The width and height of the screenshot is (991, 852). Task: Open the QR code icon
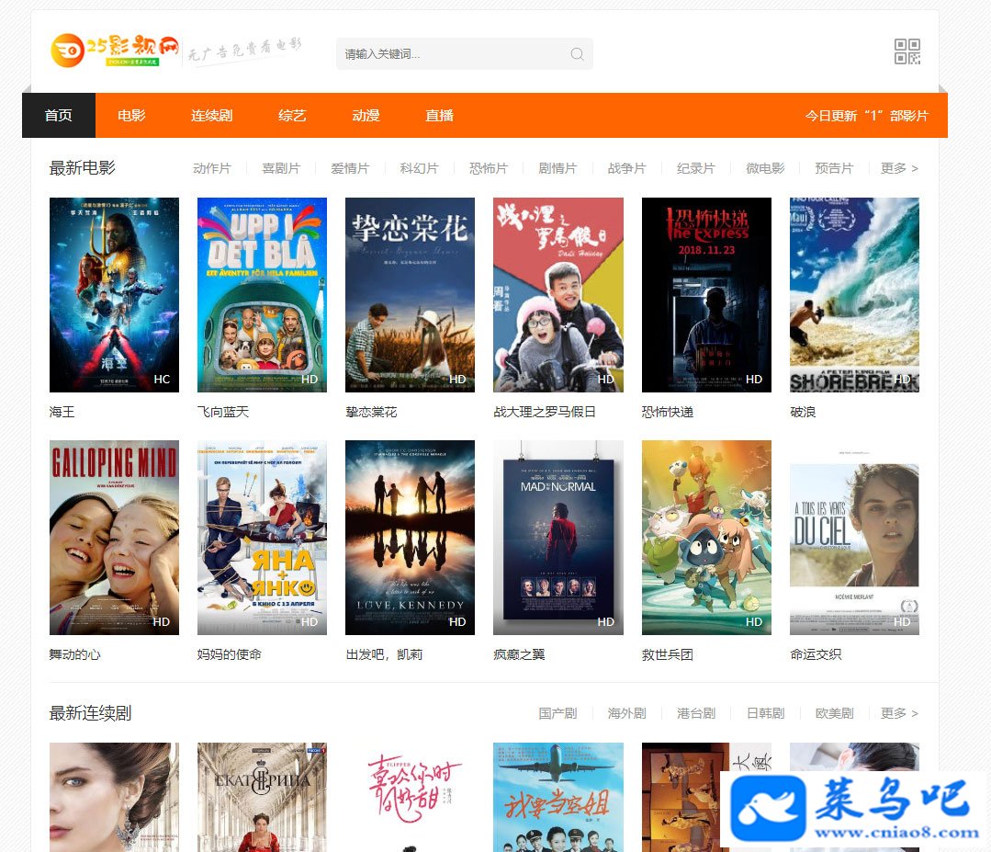[x=907, y=51]
